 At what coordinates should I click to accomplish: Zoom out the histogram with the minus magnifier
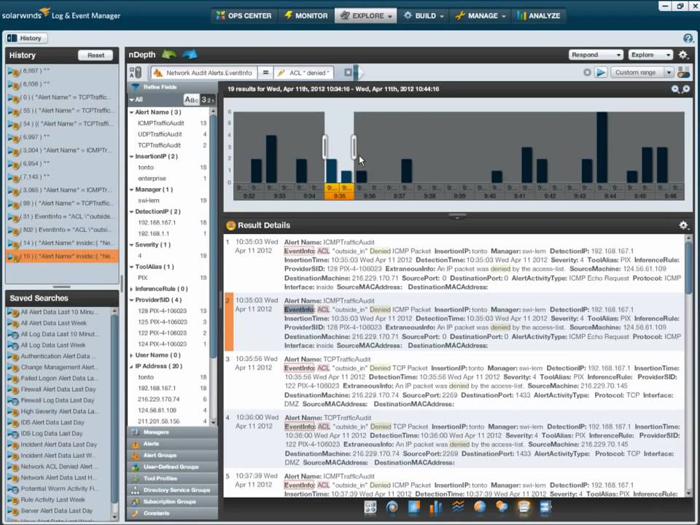(675, 89)
